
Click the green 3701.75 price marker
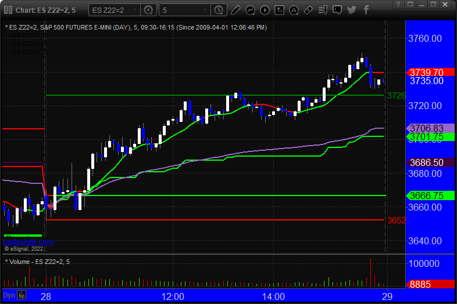click(x=430, y=136)
